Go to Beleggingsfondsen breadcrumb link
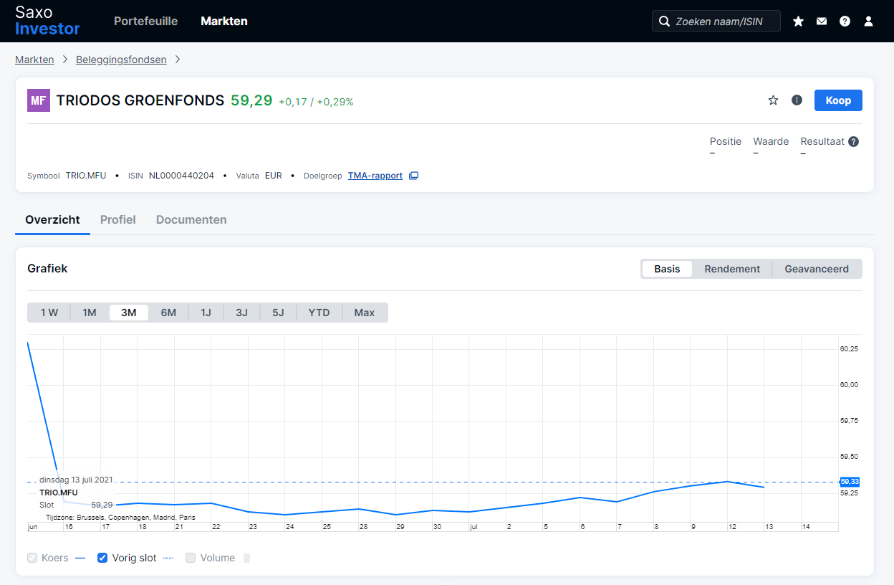Screen dimensions: 894x585 click(121, 60)
